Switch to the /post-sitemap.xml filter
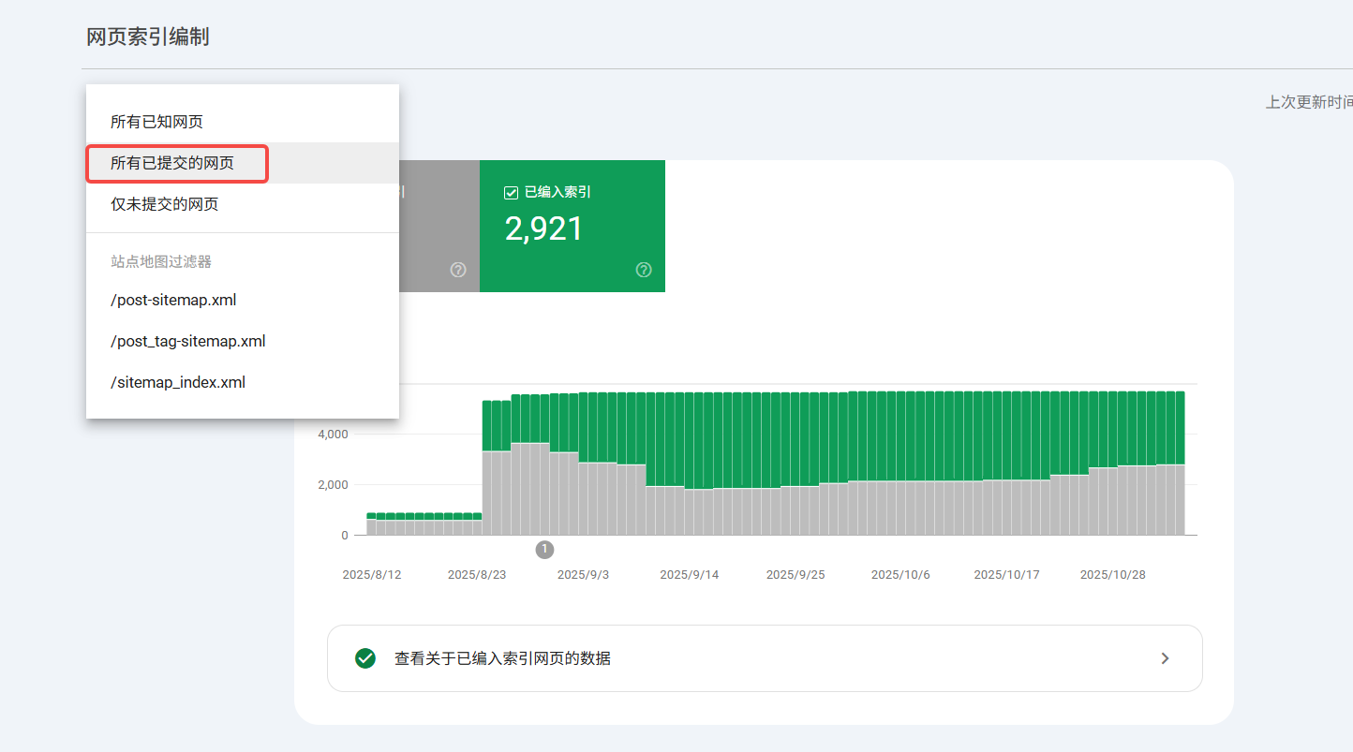The height and width of the screenshot is (752, 1353). [173, 300]
